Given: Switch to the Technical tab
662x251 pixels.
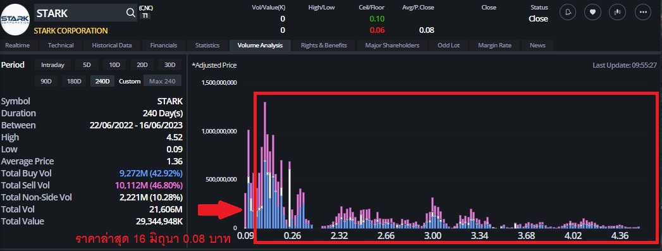Looking at the screenshot, I should [x=61, y=45].
